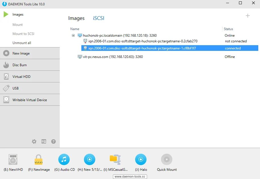
Task: Click the huchonok-pc computer icon
Action: [80, 35]
